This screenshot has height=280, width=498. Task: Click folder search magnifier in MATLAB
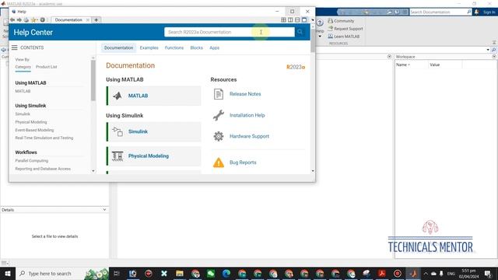[x=494, y=50]
